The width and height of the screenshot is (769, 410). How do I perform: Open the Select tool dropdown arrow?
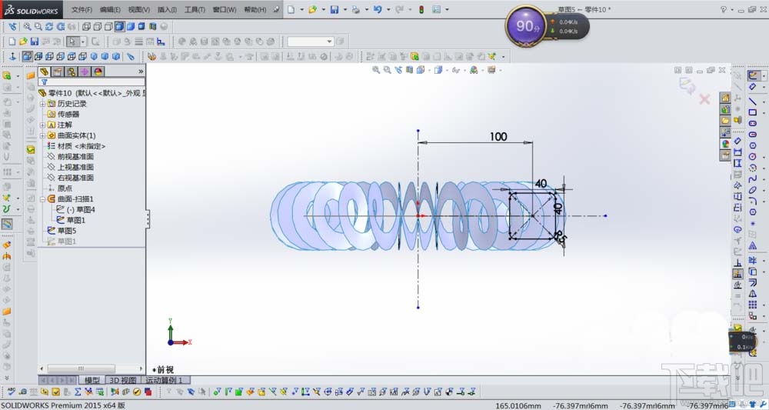[83, 42]
